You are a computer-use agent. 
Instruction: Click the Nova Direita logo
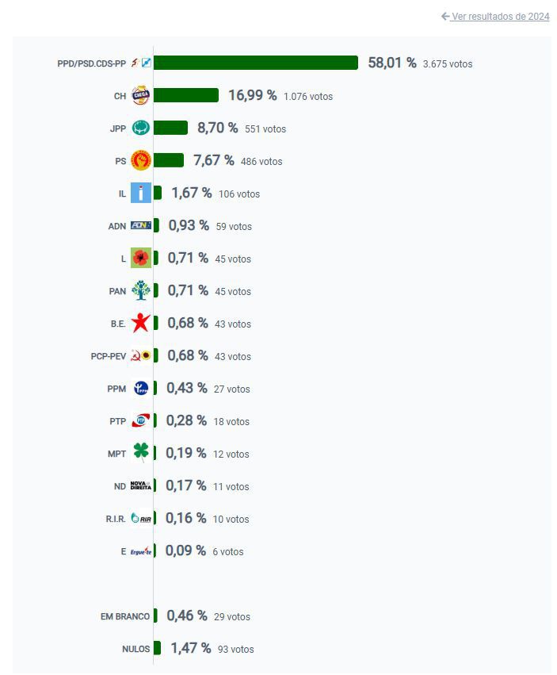coord(140,486)
